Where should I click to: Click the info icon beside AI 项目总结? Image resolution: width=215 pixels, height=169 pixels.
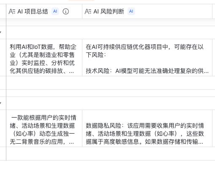(x=65, y=11)
